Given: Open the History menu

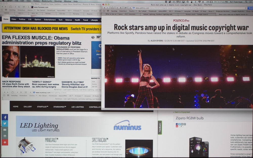Looking at the screenshot, I should [x=36, y=1].
